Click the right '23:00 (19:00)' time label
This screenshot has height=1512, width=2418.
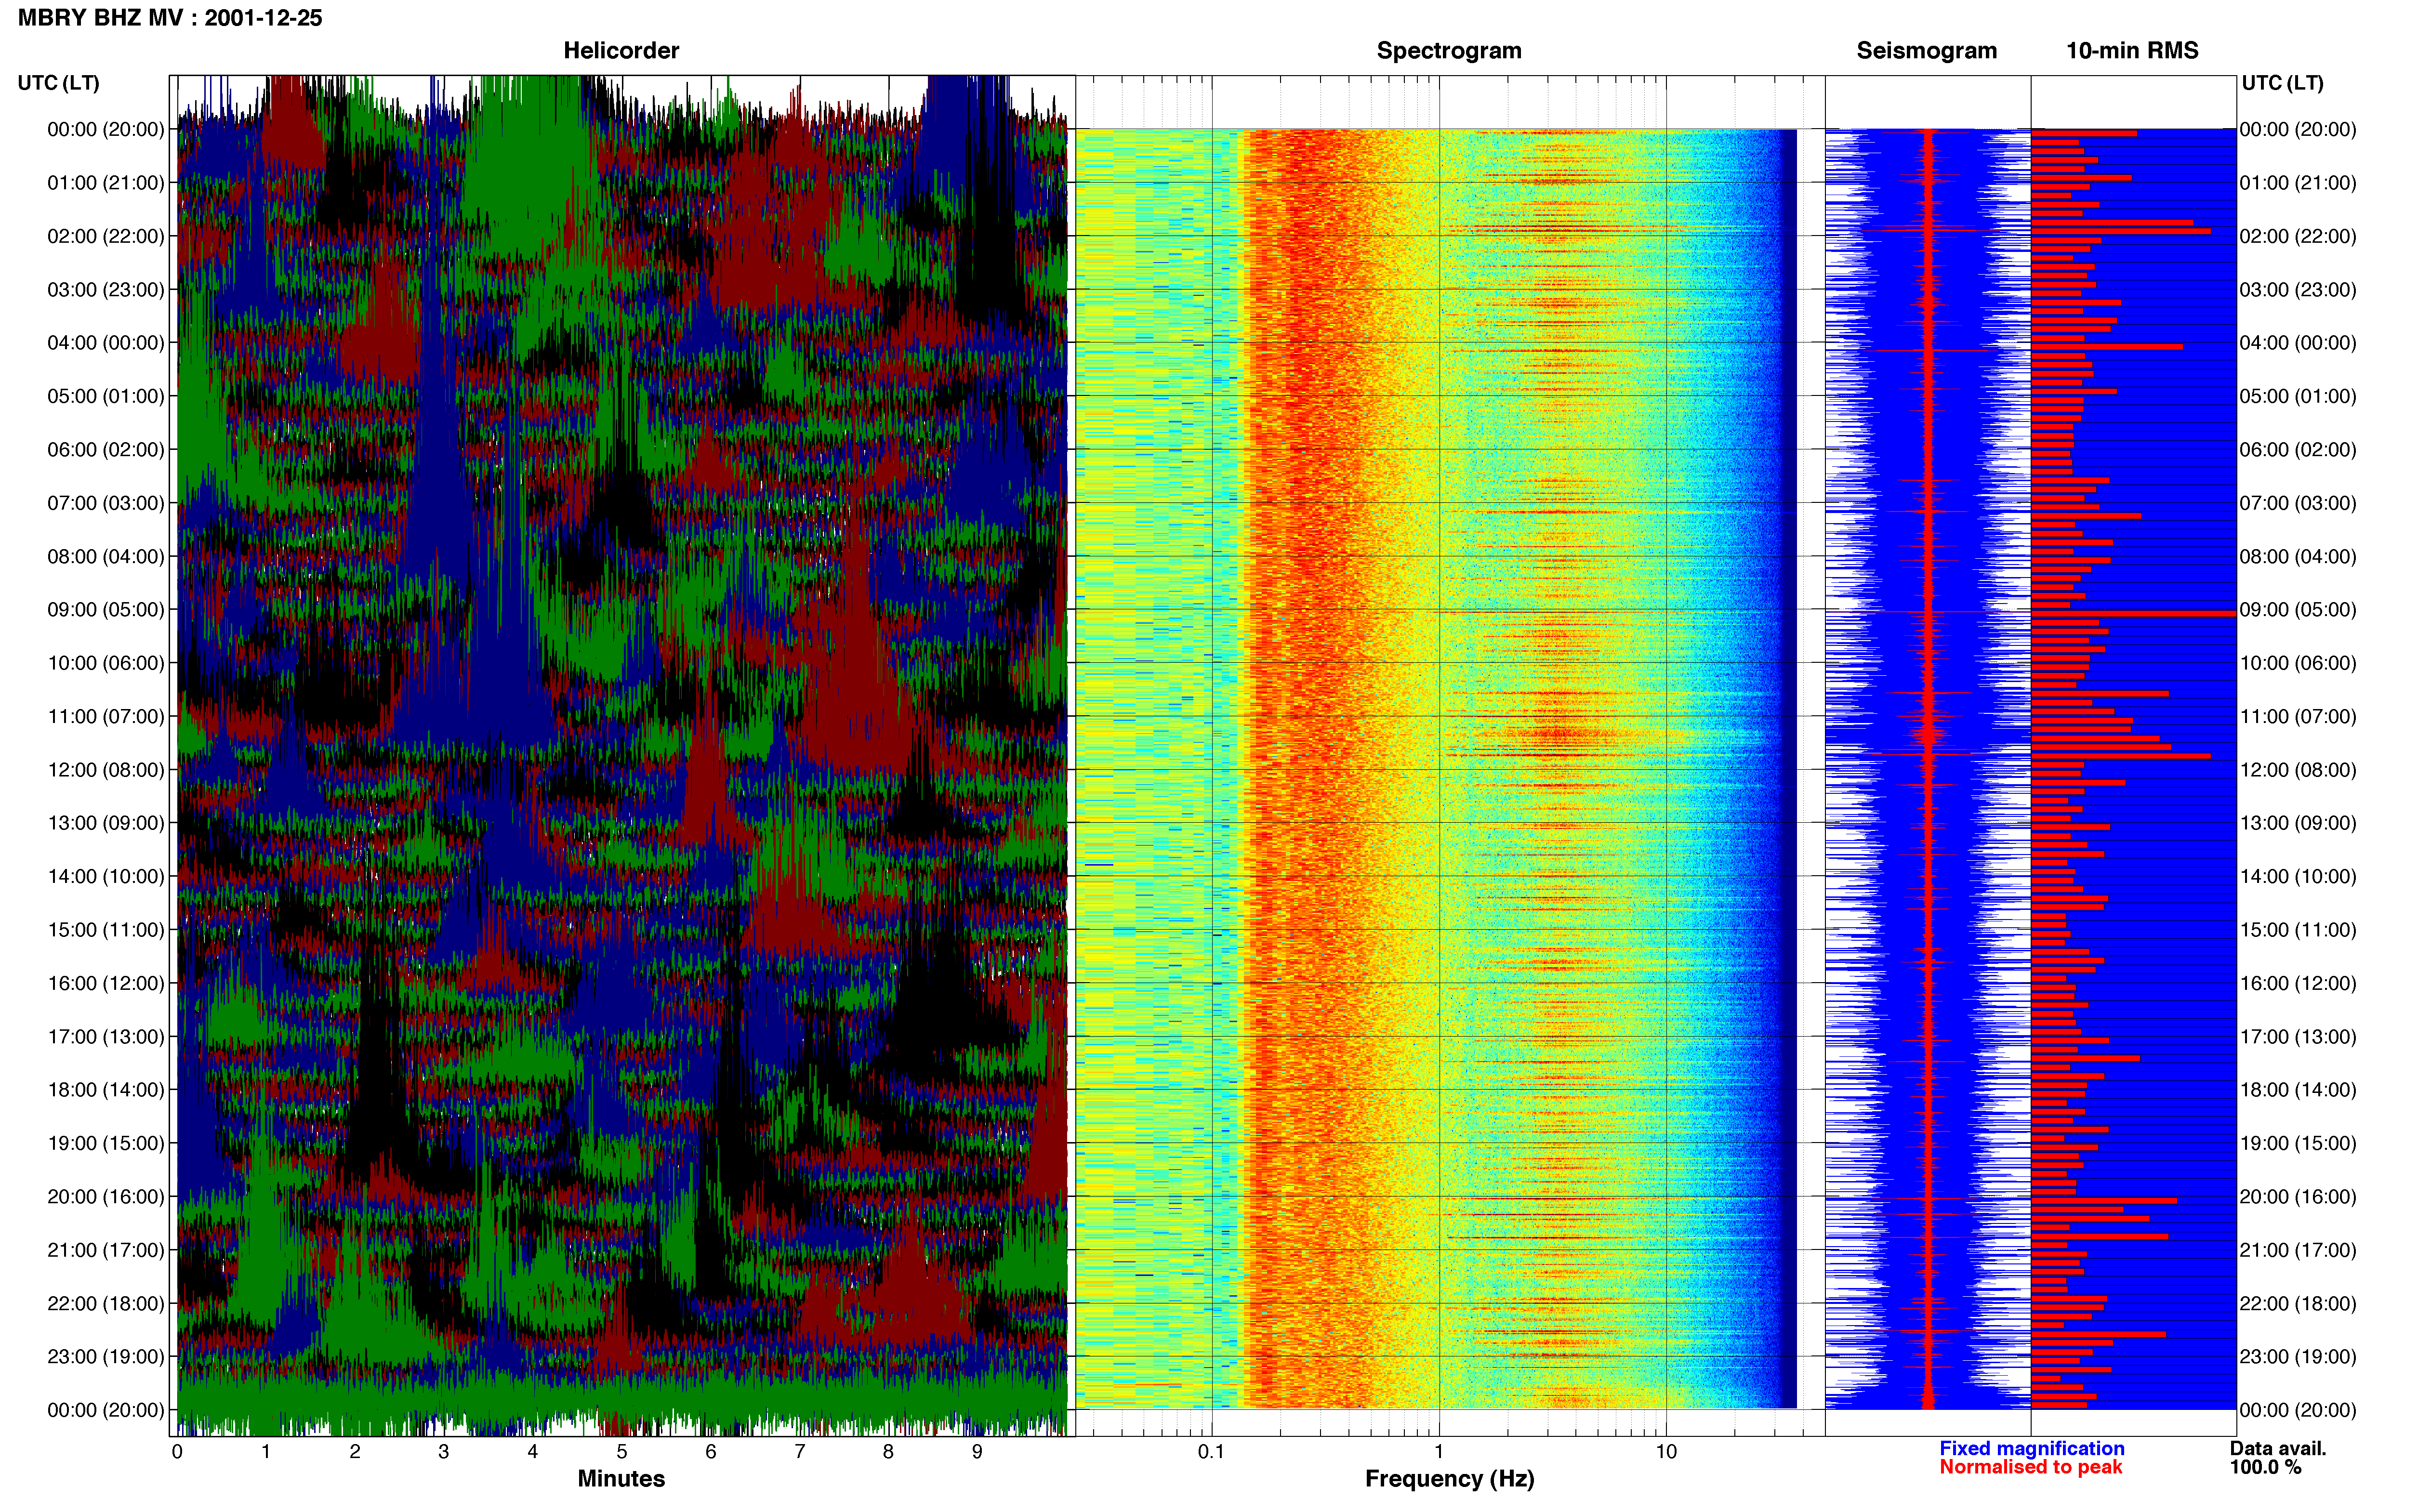click(2298, 1356)
